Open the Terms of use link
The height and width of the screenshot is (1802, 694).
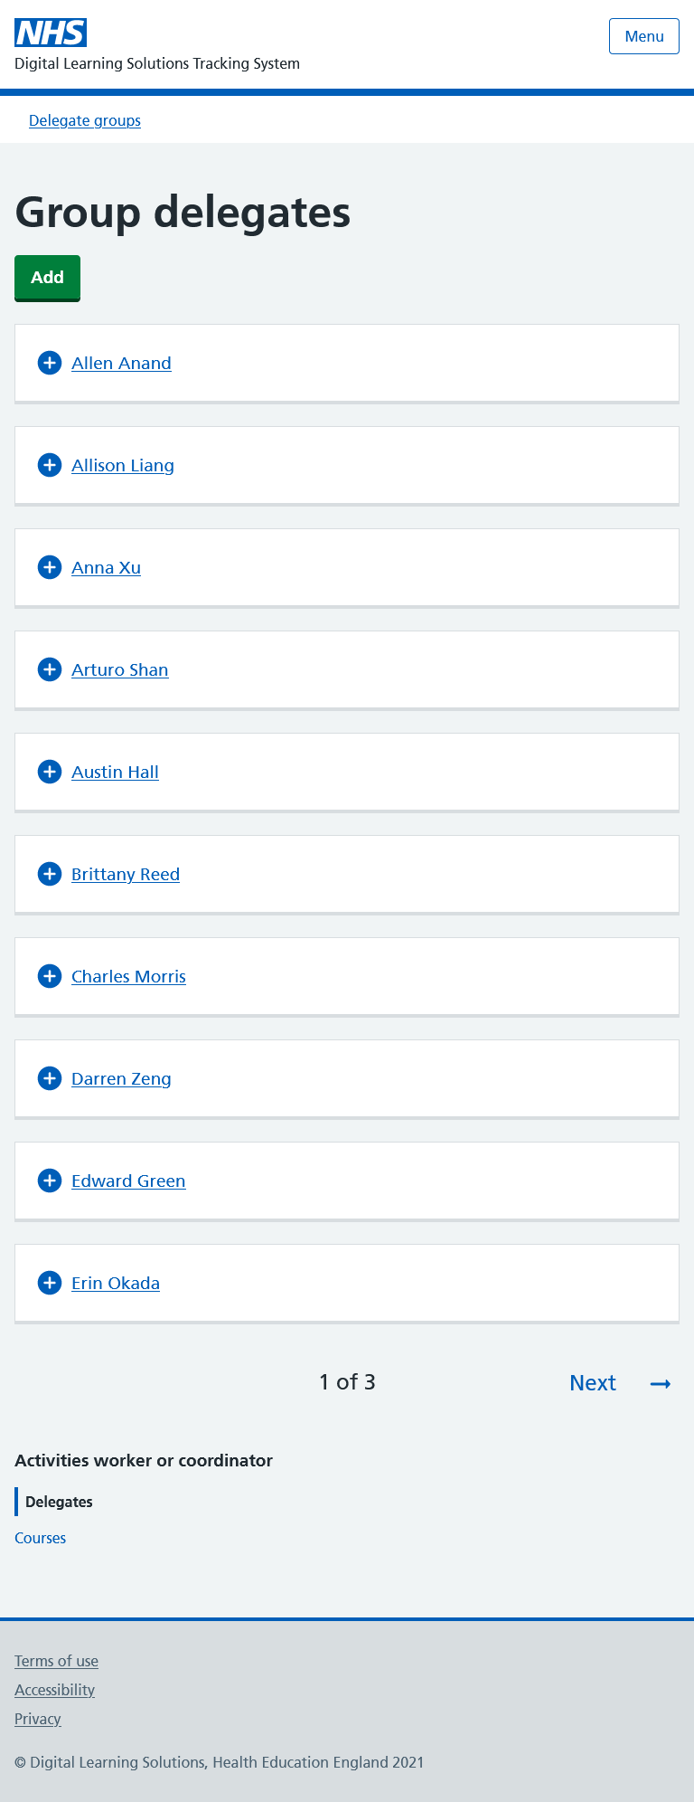point(56,1661)
